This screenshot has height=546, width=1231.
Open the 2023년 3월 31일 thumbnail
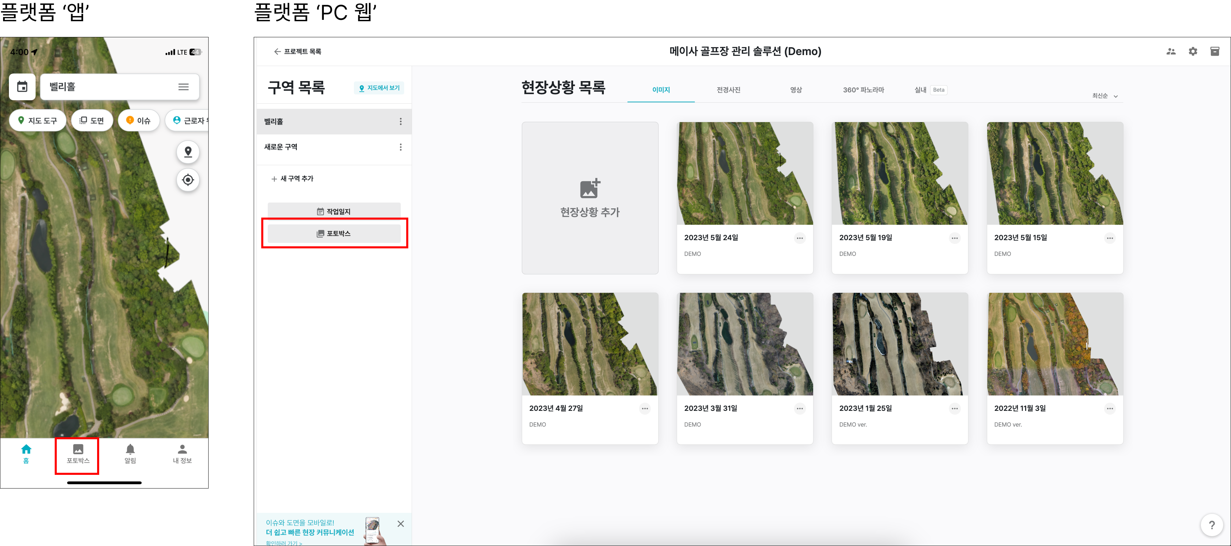coord(744,344)
